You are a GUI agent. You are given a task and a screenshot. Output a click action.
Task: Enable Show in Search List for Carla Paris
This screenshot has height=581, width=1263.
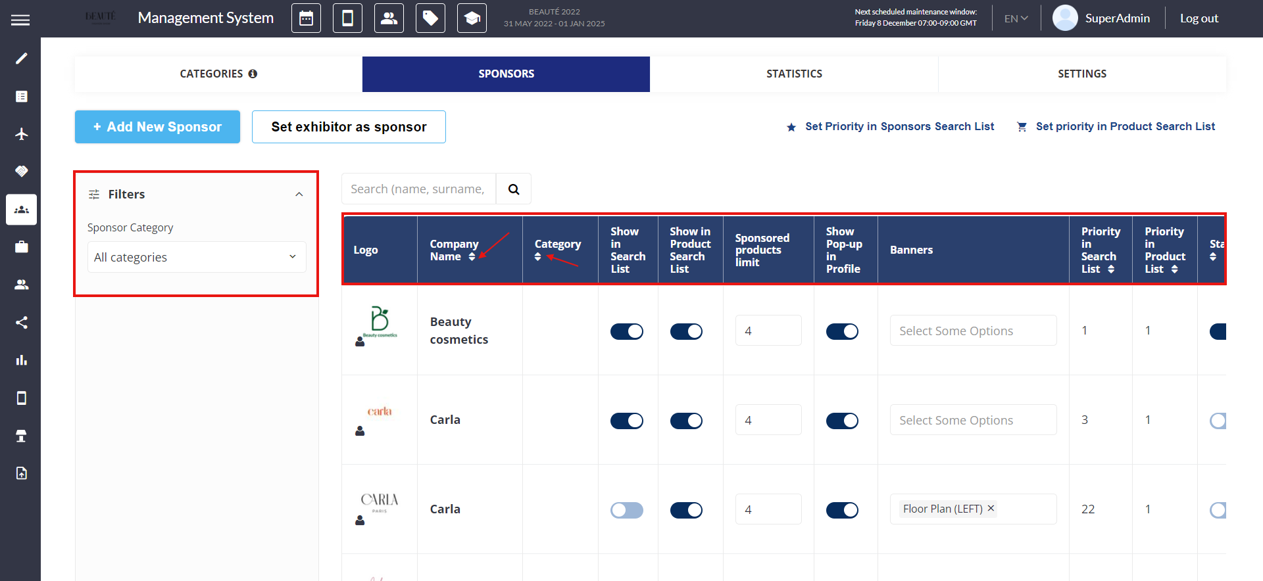click(x=627, y=510)
